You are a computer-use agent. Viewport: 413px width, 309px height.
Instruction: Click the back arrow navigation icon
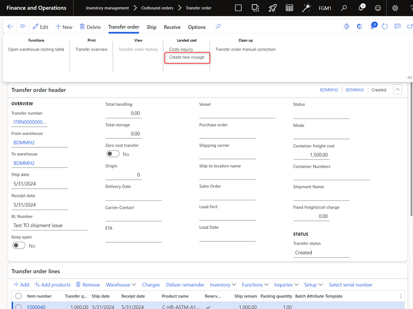(x=10, y=27)
